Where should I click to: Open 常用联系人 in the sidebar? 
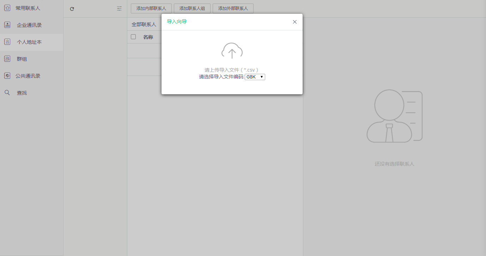click(28, 8)
